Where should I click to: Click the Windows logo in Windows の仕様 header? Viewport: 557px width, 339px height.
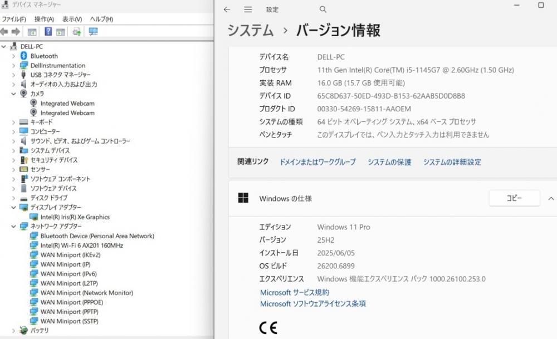coord(243,198)
